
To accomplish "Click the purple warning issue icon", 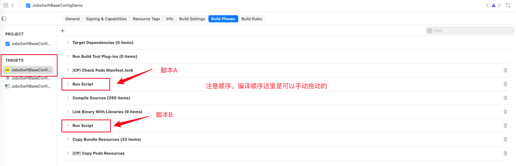I will pos(494,5).
